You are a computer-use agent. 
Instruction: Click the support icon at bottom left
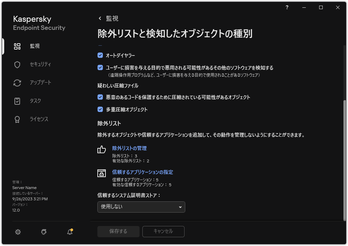point(43,232)
